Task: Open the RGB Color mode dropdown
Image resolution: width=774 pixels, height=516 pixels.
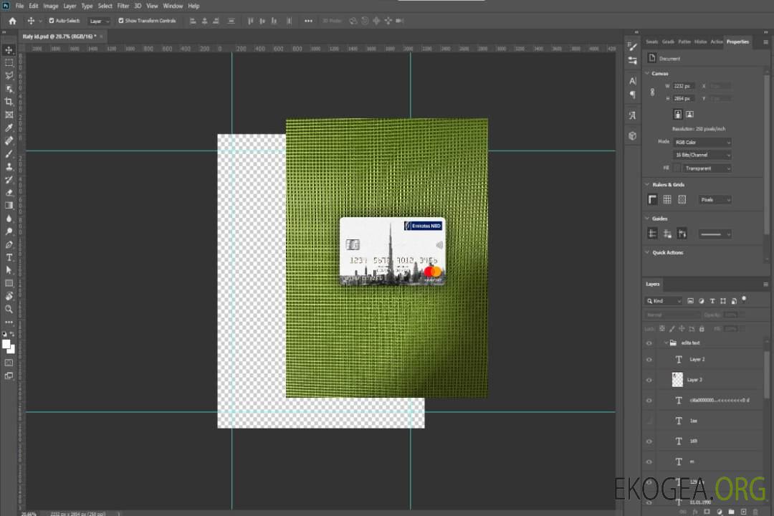Action: pos(702,143)
